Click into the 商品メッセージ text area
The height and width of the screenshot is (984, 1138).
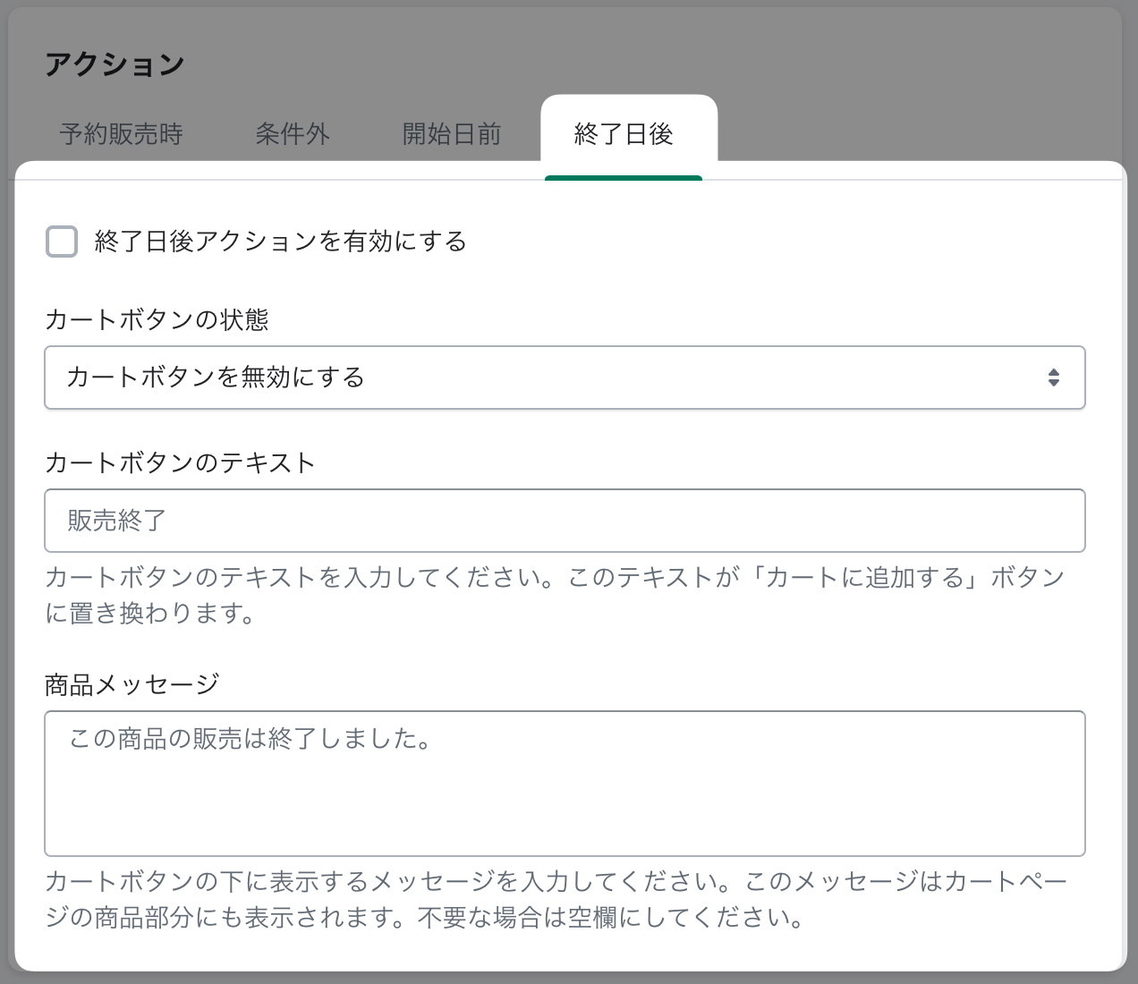tap(565, 784)
